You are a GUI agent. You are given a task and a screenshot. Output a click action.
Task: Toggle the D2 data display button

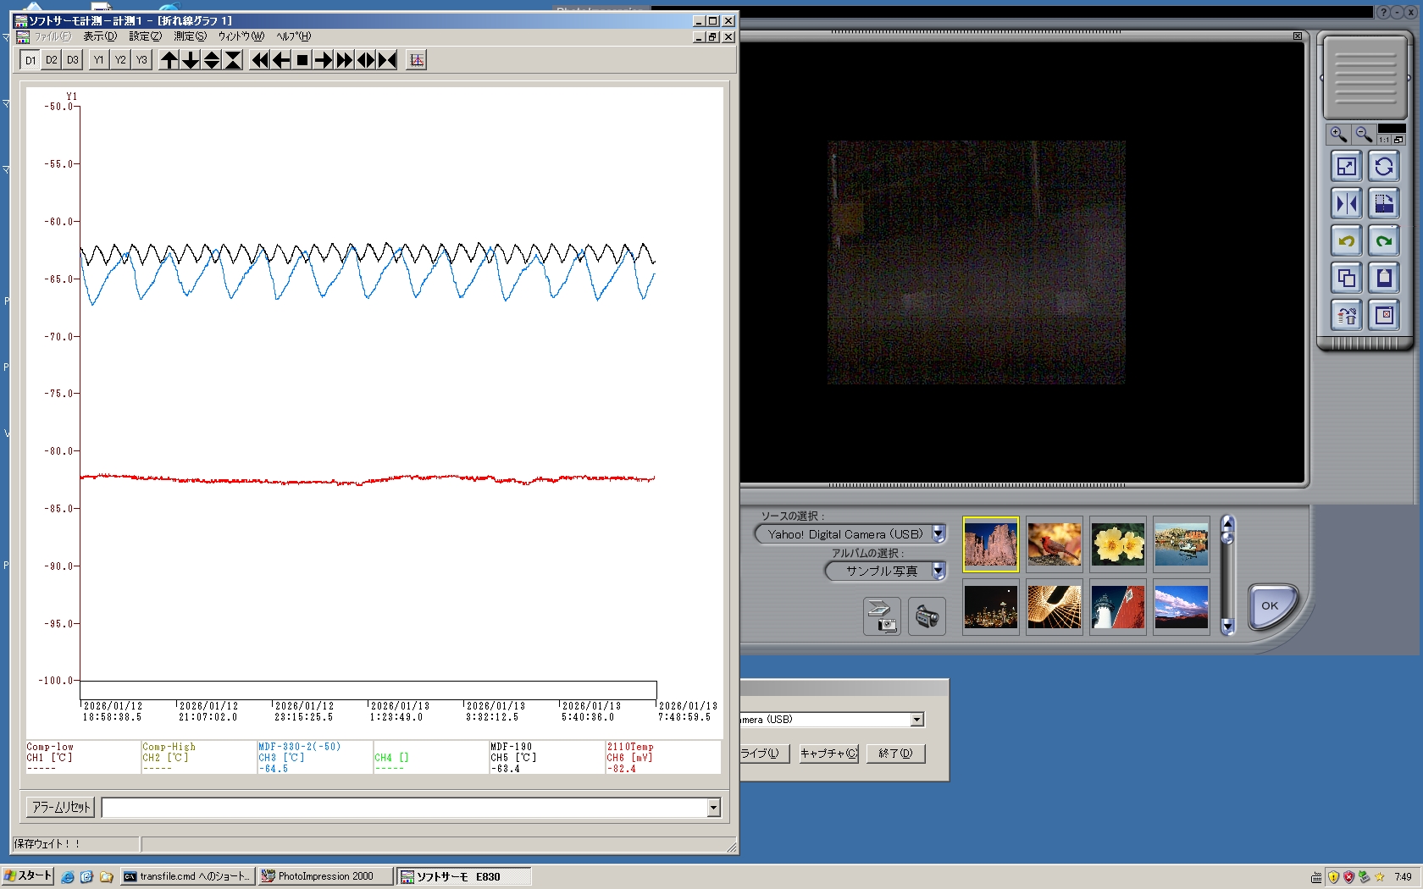52,60
